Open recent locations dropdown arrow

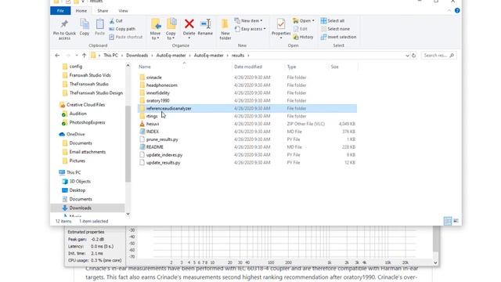click(77, 56)
